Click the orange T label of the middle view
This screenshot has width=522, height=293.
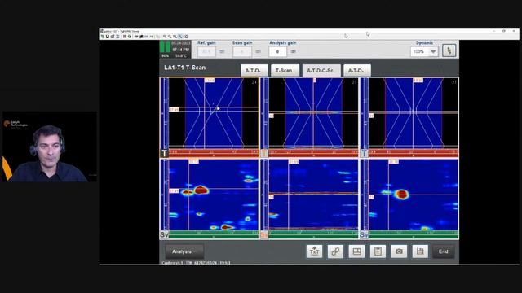(x=264, y=153)
